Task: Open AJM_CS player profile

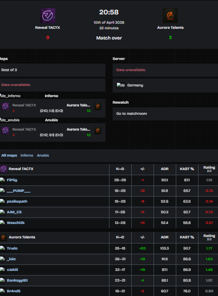Action: point(14,212)
